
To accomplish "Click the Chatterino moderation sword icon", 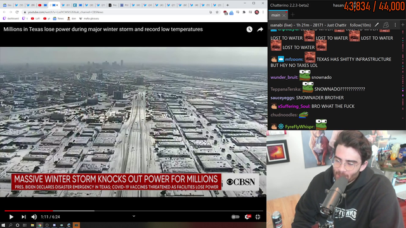I will [x=377, y=25].
